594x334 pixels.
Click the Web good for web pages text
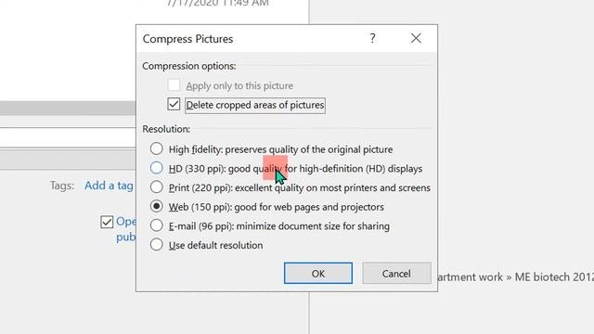click(x=309, y=207)
